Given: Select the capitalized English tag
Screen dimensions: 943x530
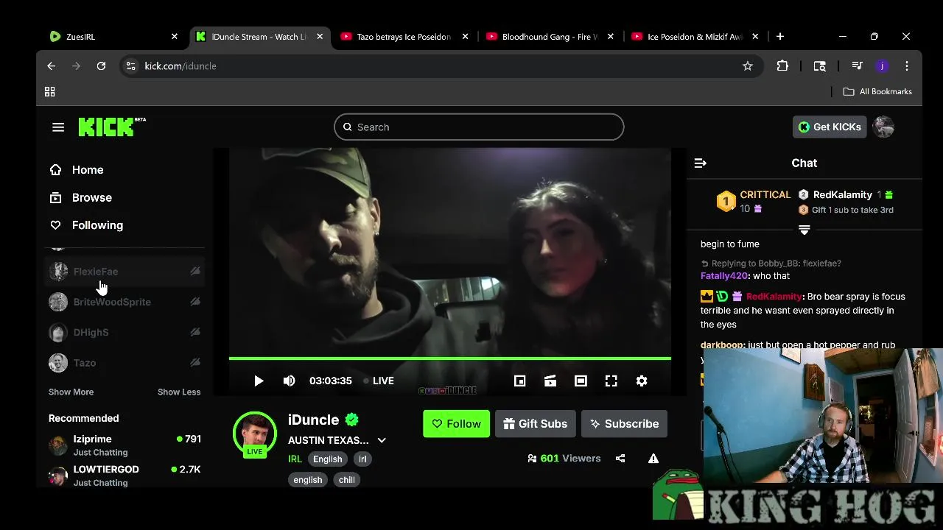Looking at the screenshot, I should [328, 459].
